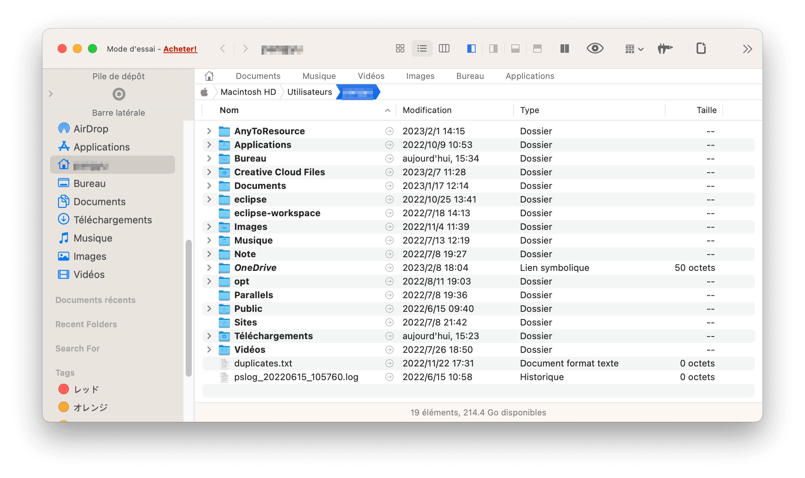This screenshot has height=478, width=805.
Task: Expand the eclipse folder row
Action: point(209,199)
